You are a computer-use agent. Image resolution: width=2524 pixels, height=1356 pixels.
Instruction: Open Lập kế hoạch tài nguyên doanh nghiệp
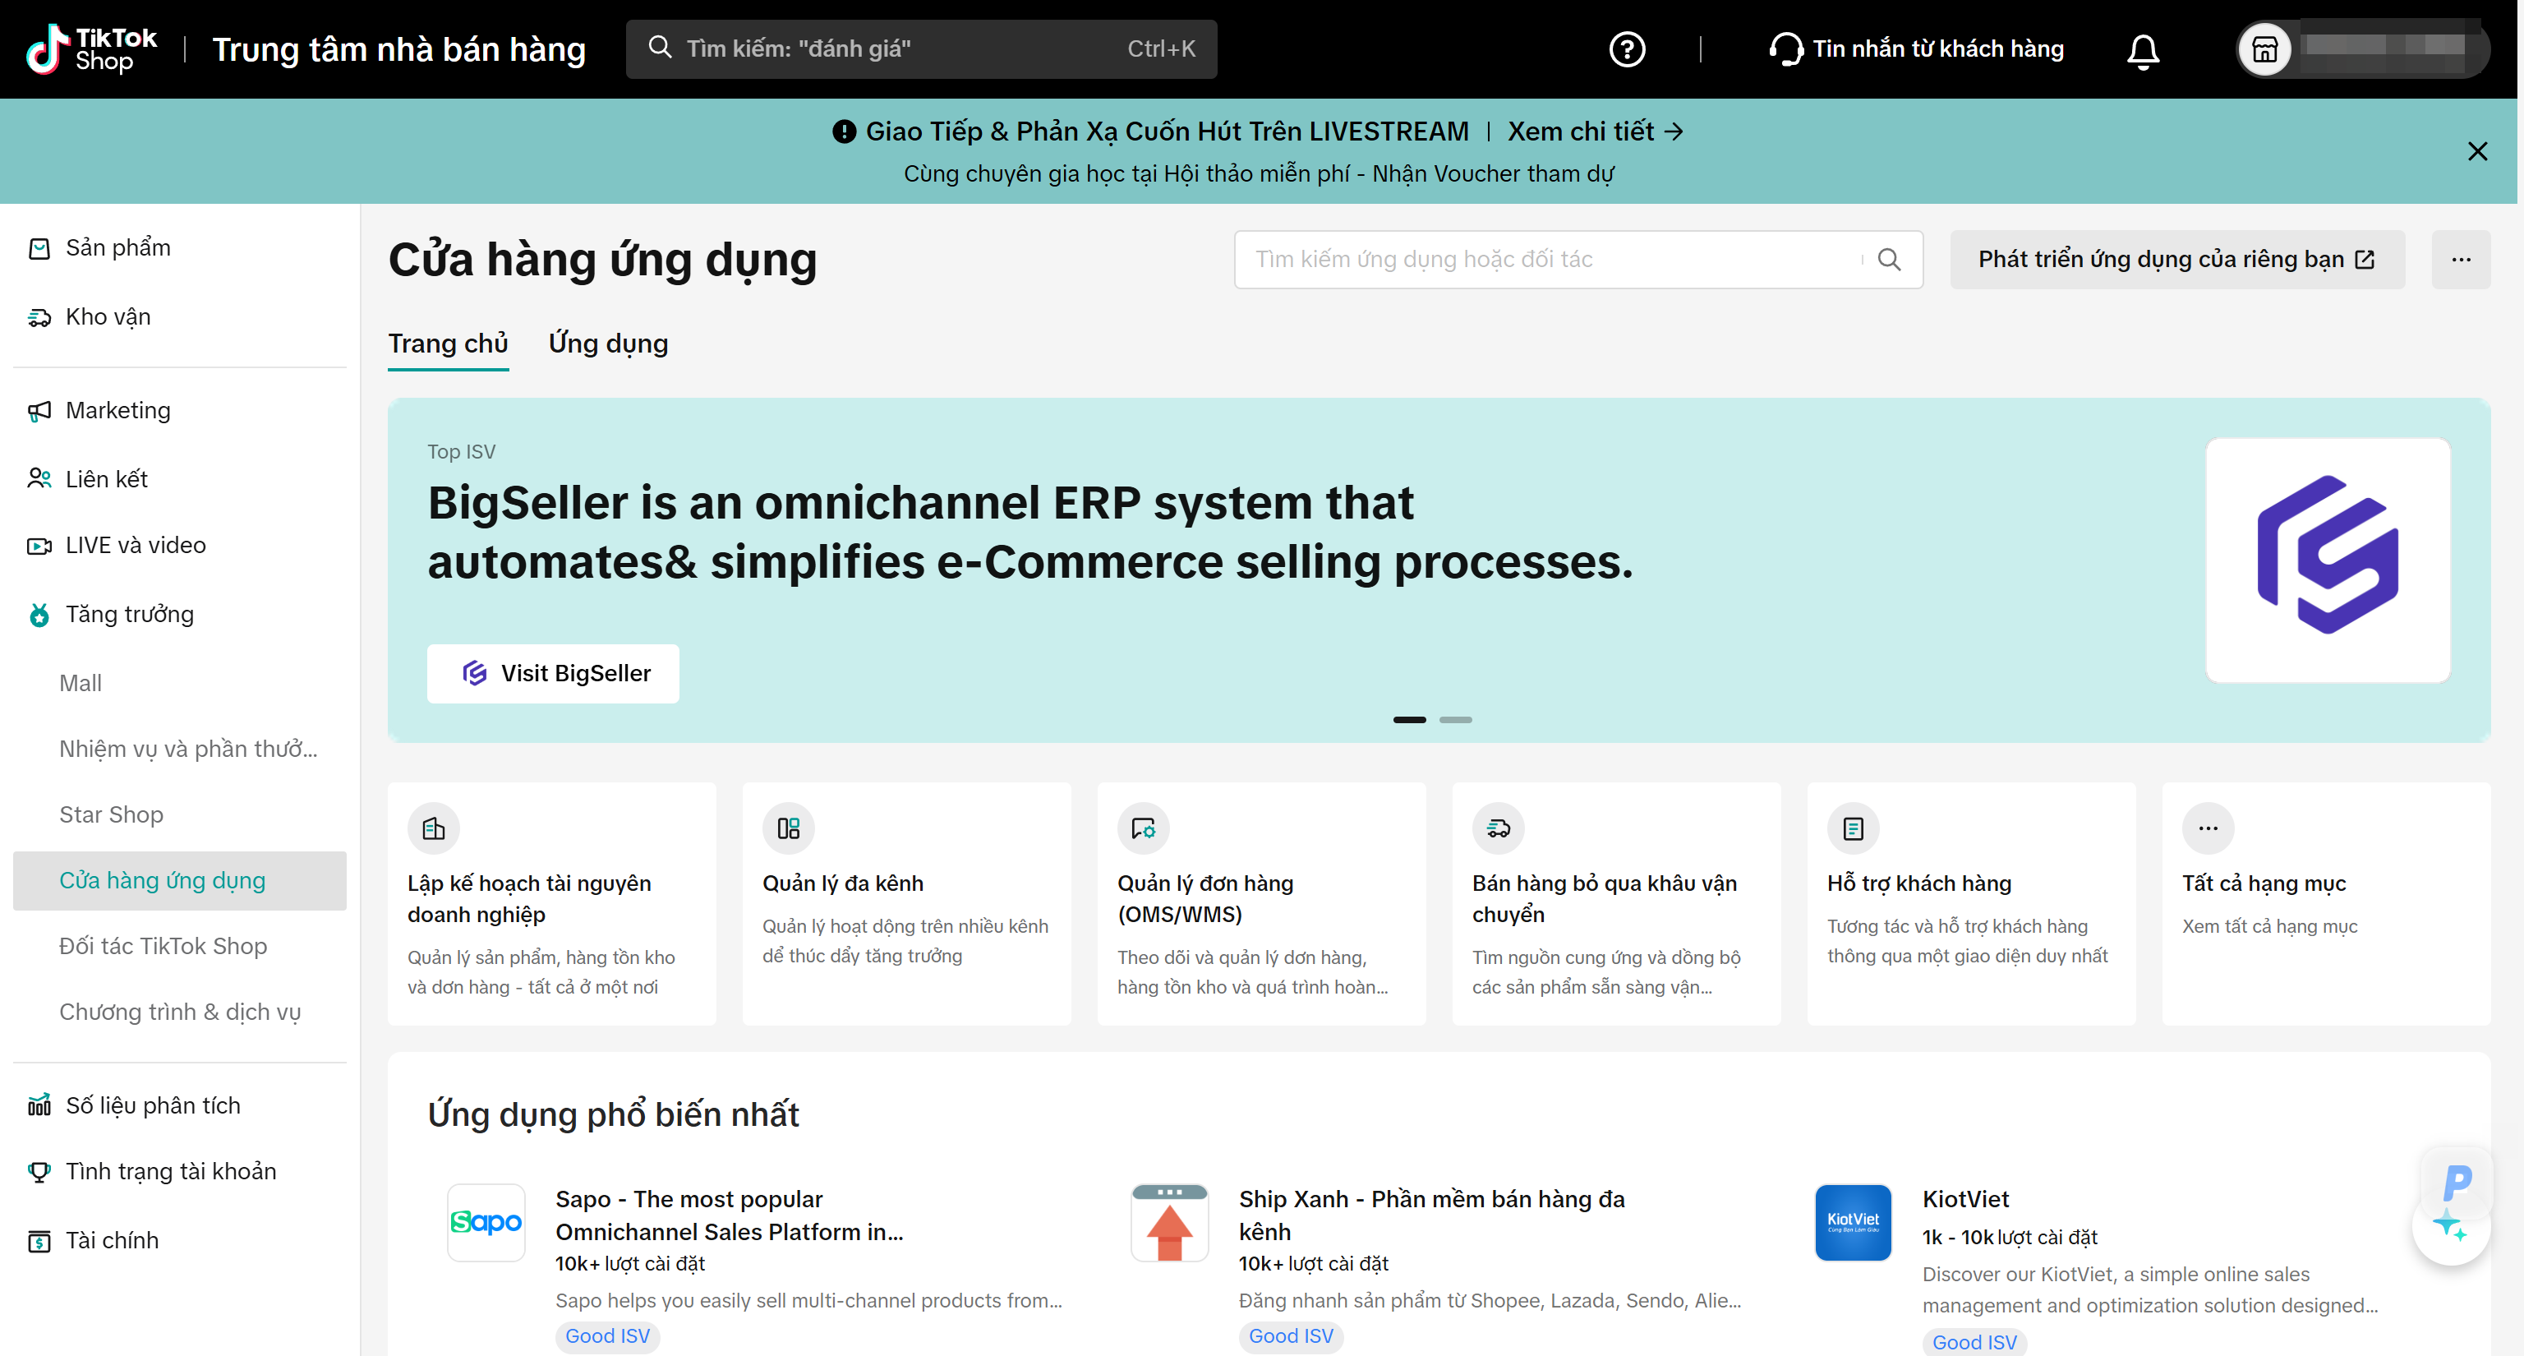click(551, 903)
